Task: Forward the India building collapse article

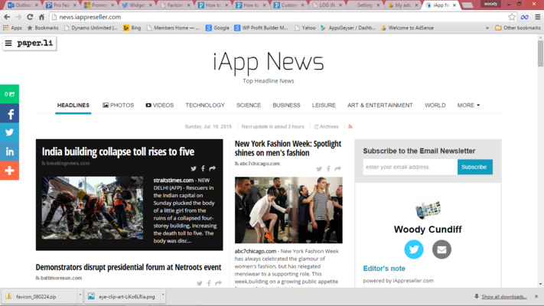Action: click(213, 168)
